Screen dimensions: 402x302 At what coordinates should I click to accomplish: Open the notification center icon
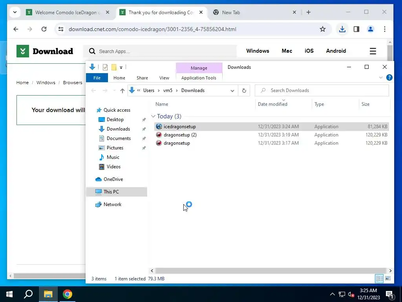tap(390, 294)
